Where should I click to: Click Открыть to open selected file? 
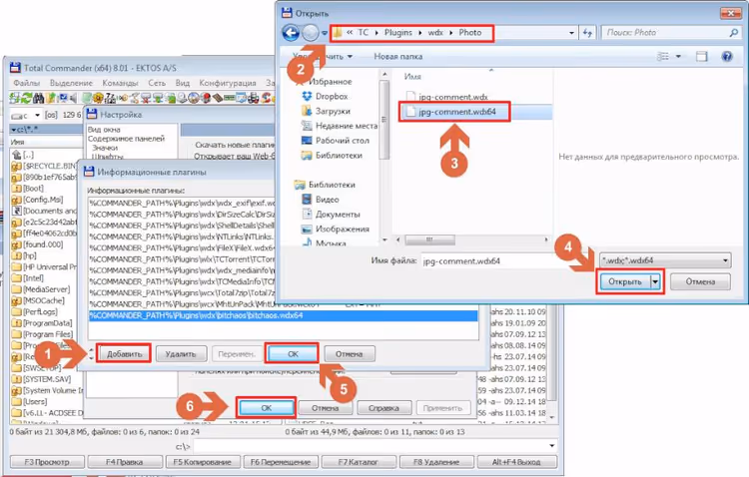point(625,281)
